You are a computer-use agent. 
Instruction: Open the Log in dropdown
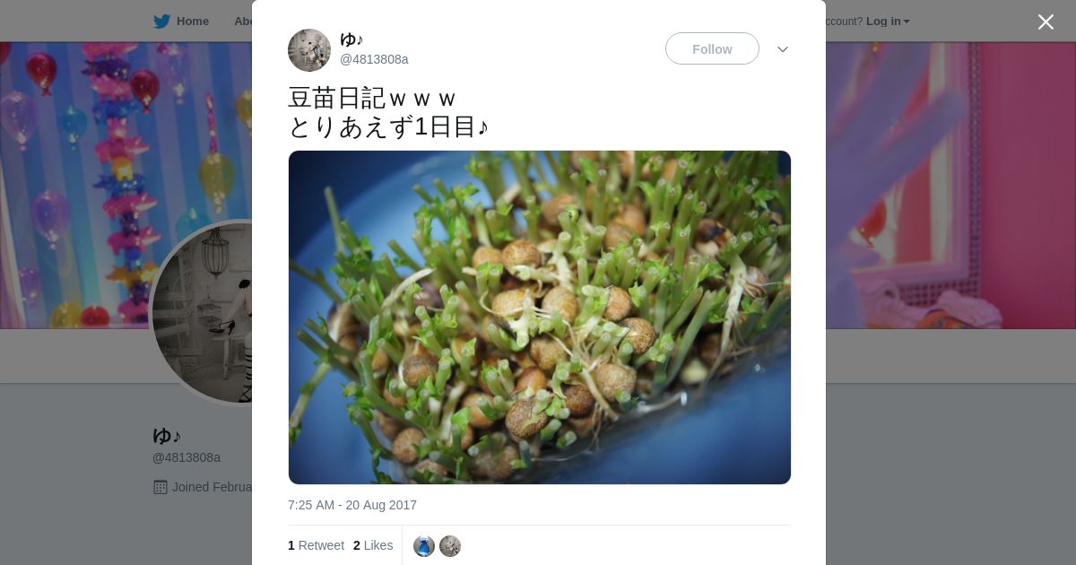[888, 22]
